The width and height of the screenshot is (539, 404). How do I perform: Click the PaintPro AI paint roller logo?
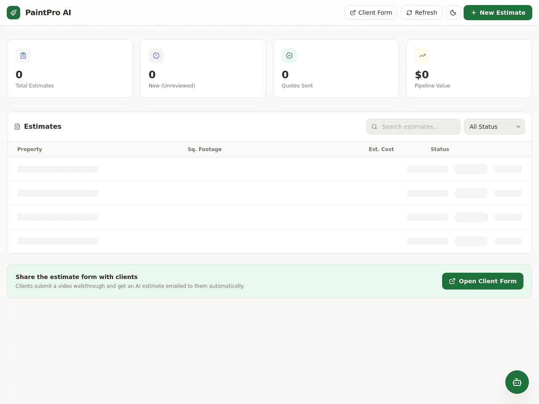point(13,13)
